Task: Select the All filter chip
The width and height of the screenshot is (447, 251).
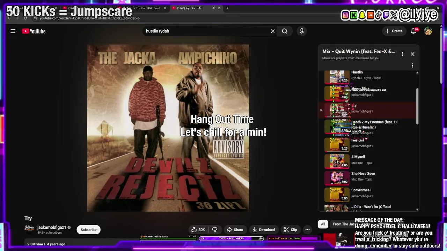Action: 323,224
